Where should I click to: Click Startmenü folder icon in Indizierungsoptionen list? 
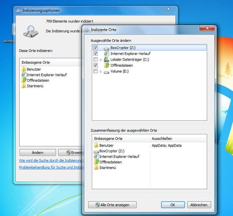click(24, 86)
